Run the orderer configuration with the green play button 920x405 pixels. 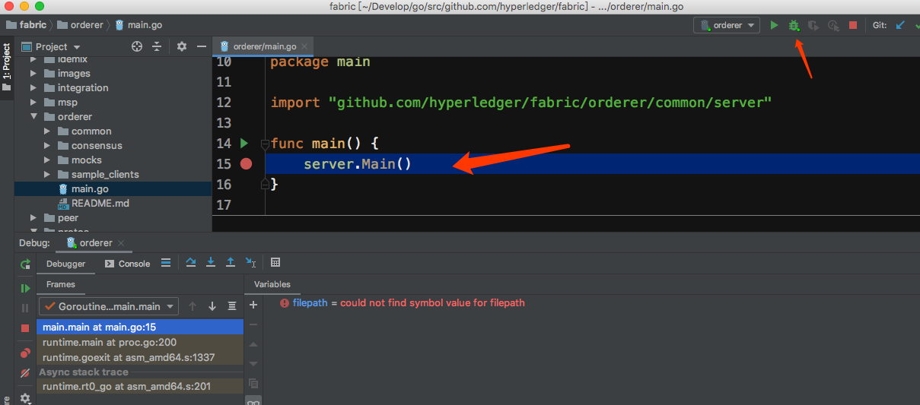click(x=774, y=25)
